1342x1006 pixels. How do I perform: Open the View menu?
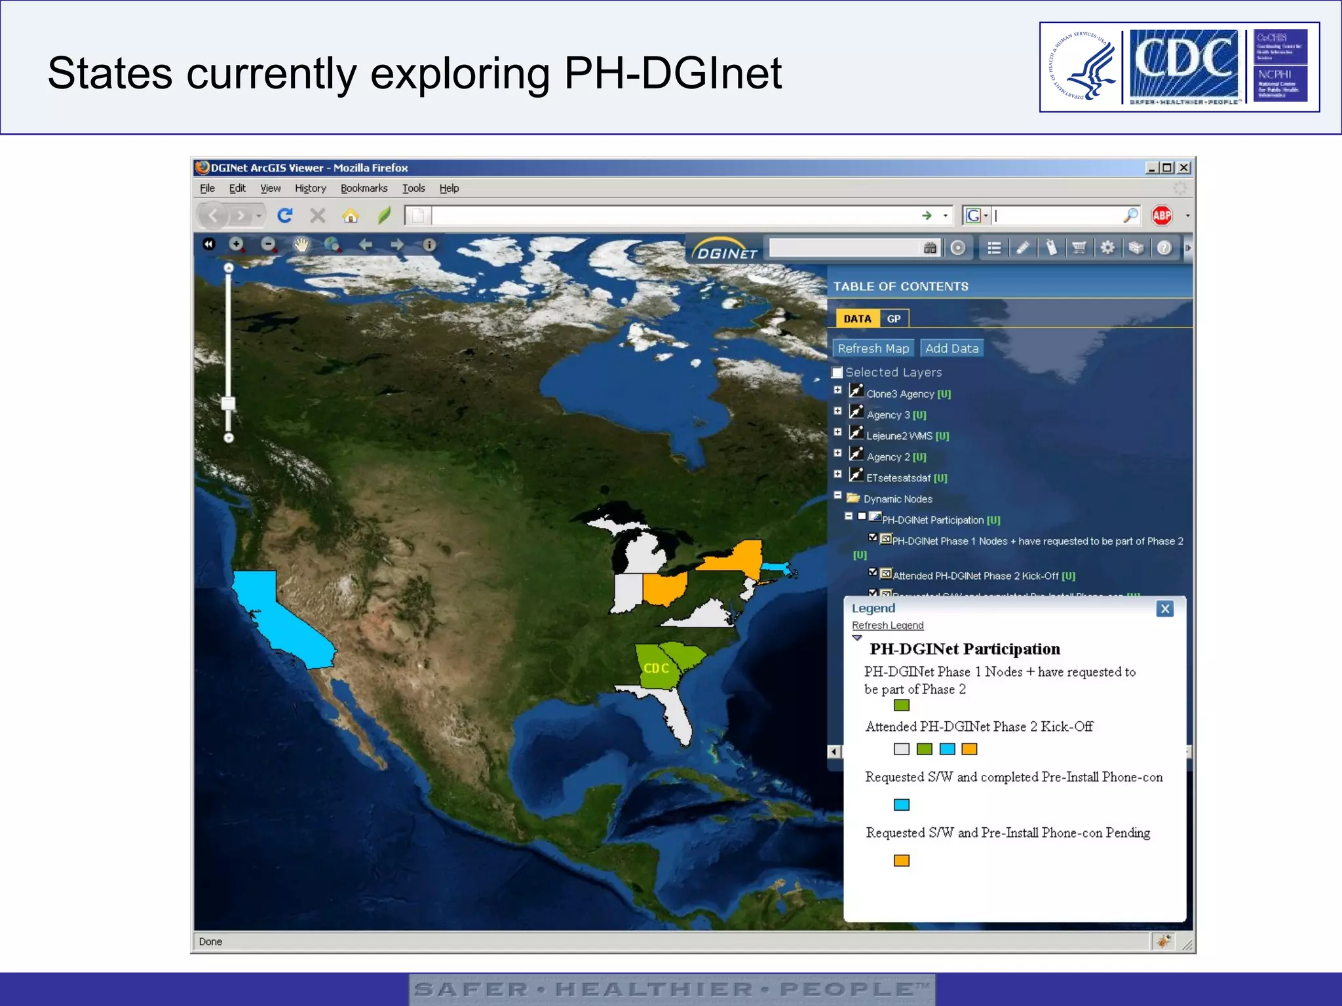coord(271,189)
